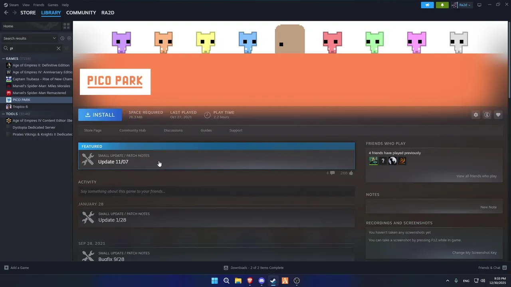
Task: Create a New Note
Action: tap(488, 207)
